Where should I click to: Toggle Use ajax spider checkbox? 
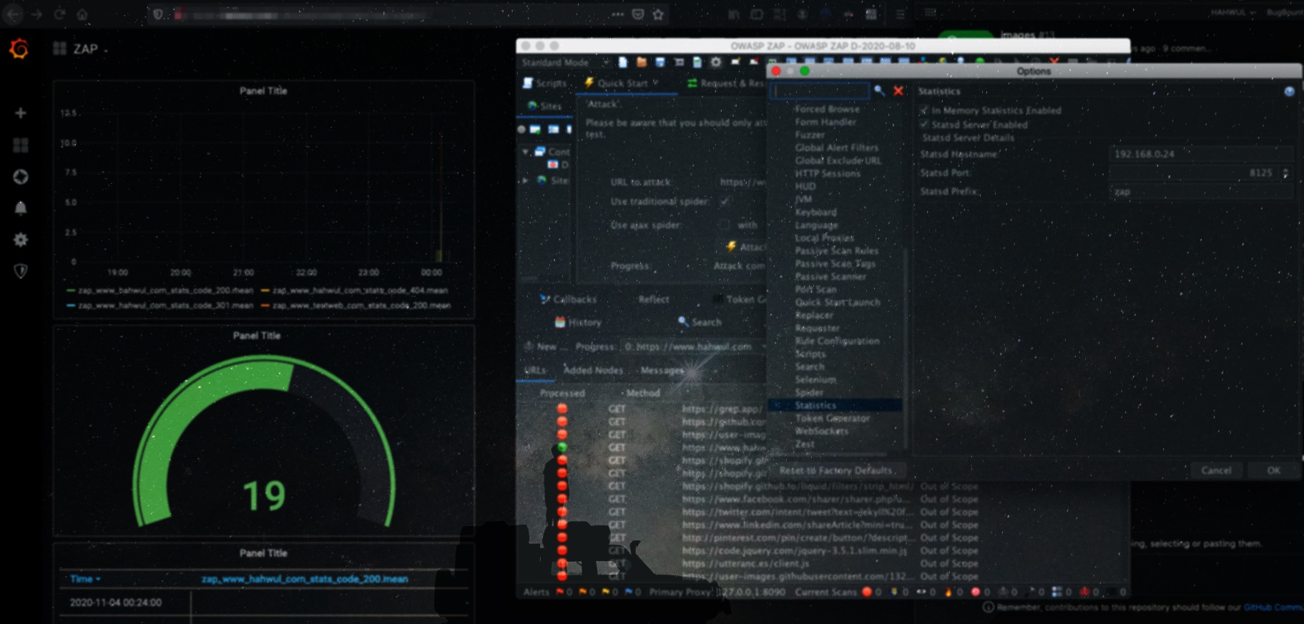tap(725, 225)
